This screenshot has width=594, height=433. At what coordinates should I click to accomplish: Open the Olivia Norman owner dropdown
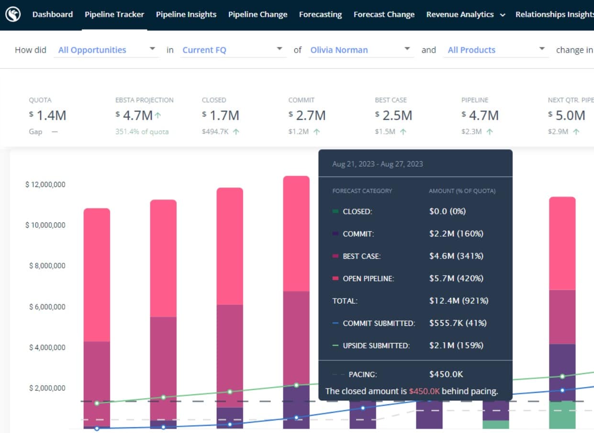point(361,50)
